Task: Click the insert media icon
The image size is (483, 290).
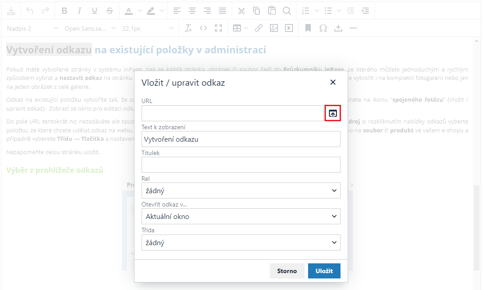Action: tap(289, 28)
